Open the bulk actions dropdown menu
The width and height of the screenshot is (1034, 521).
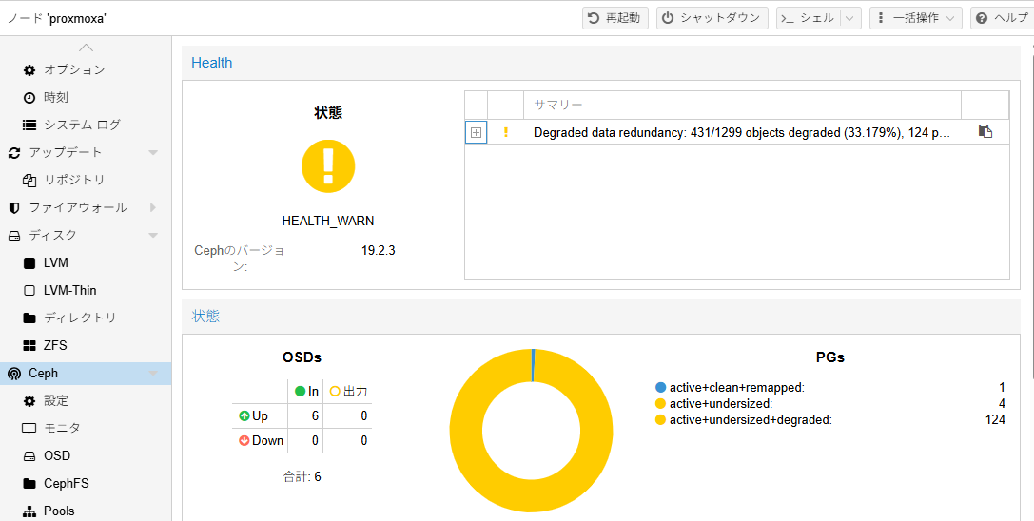coord(915,18)
